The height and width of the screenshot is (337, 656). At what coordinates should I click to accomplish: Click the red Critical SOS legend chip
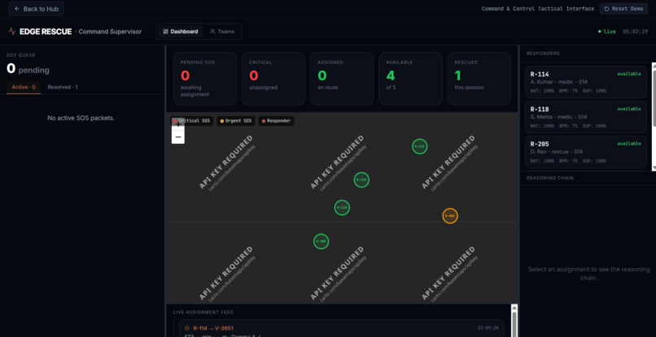tap(192, 121)
